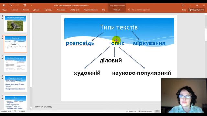Click the word 'художній' on the slide

[87, 73]
